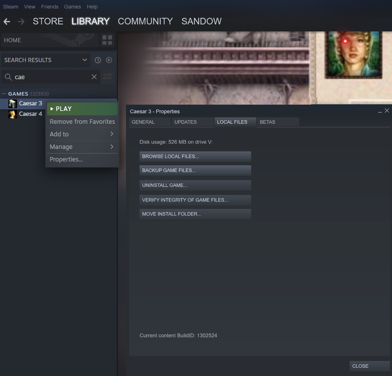Open recent activity clock filter
This screenshot has height=376, width=392.
tap(98, 60)
